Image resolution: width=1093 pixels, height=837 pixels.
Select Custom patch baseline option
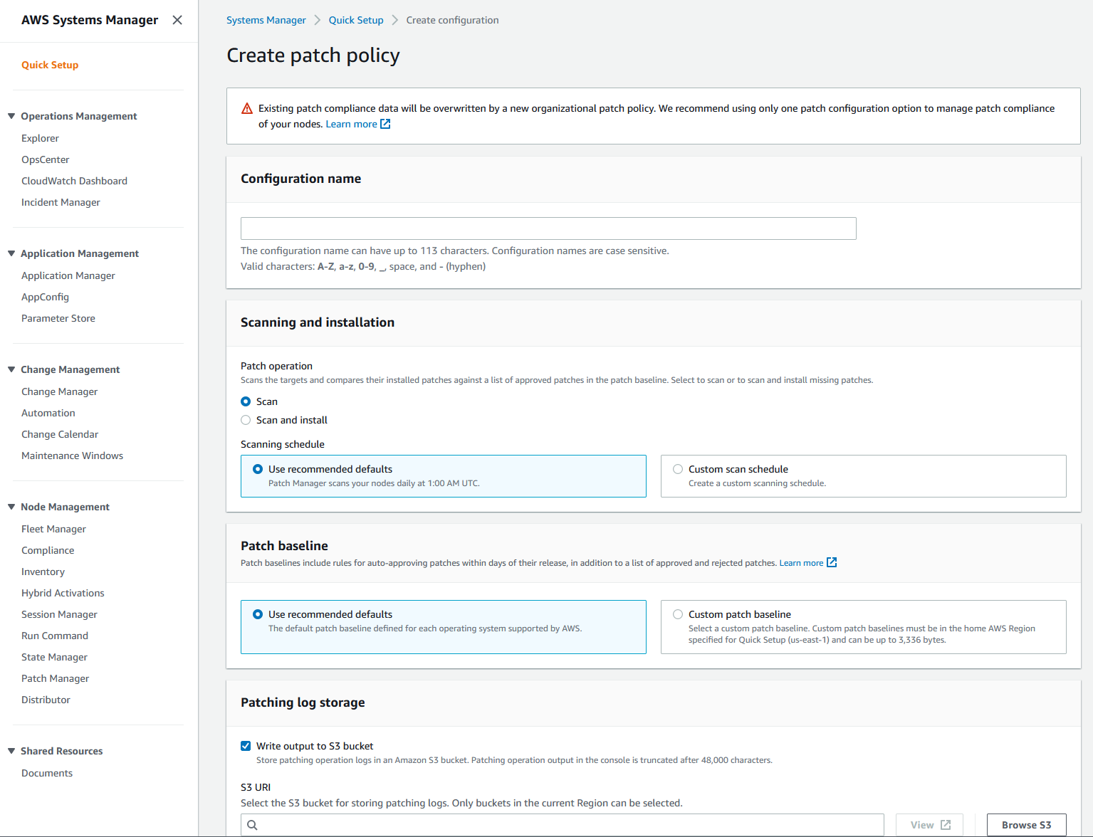pos(678,614)
